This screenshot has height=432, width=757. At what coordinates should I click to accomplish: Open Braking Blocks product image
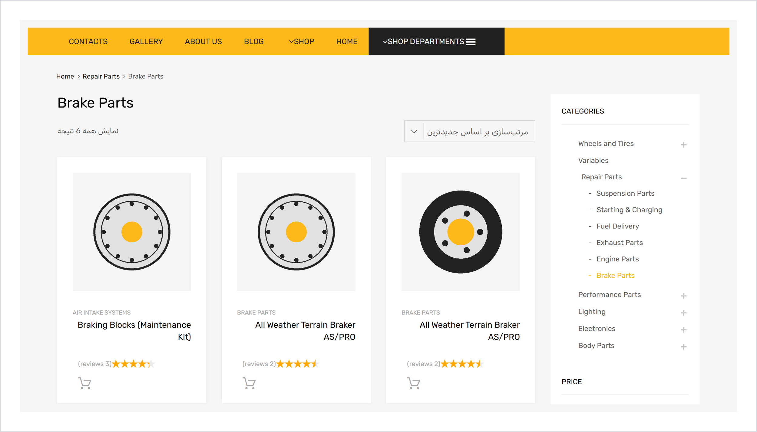[132, 232]
